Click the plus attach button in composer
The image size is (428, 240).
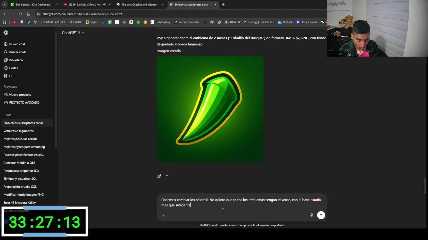pos(163,215)
